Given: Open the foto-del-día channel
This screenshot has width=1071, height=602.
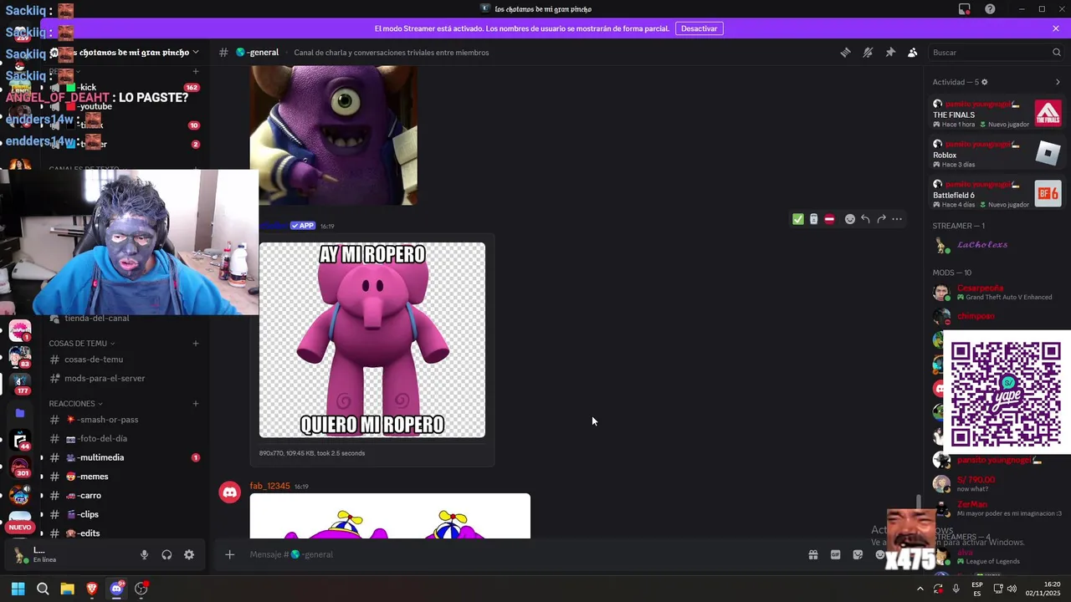Looking at the screenshot, I should pyautogui.click(x=124, y=438).
